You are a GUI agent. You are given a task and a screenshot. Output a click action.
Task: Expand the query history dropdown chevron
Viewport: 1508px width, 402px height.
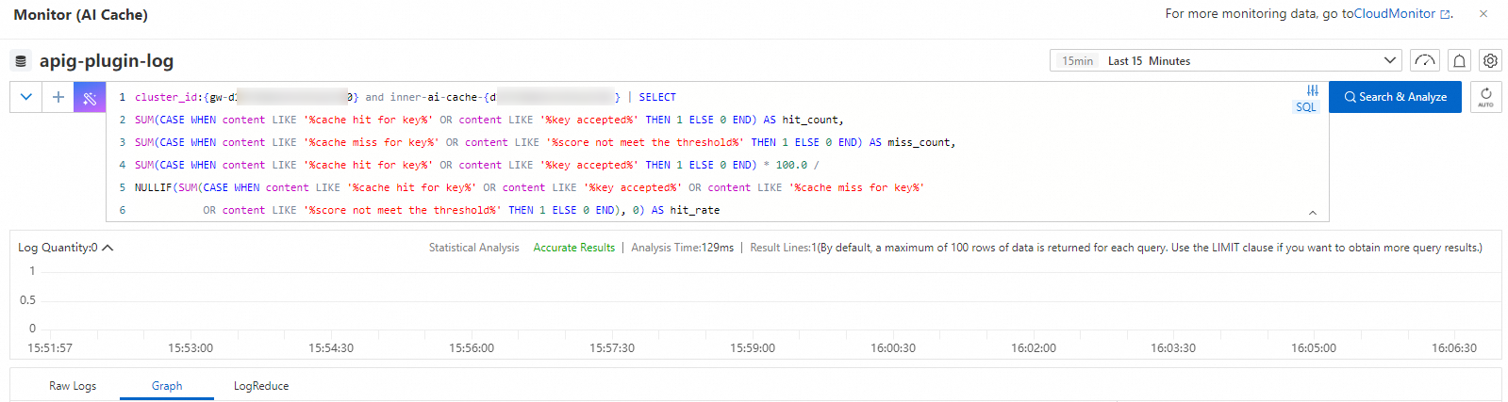tap(25, 97)
